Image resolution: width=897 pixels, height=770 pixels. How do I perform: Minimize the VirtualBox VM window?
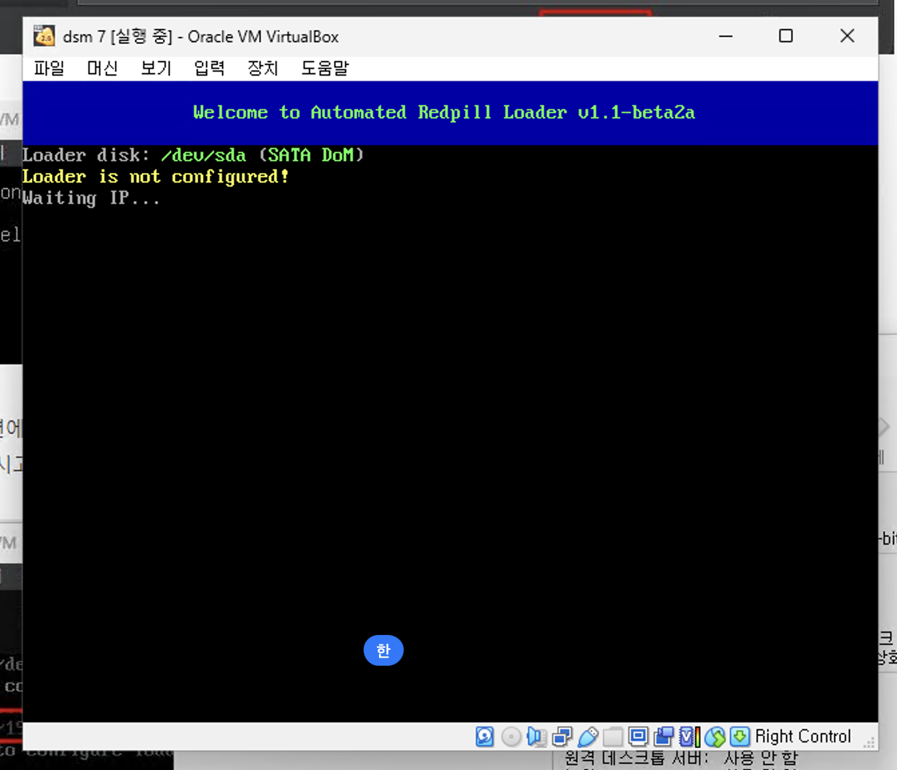click(x=726, y=36)
